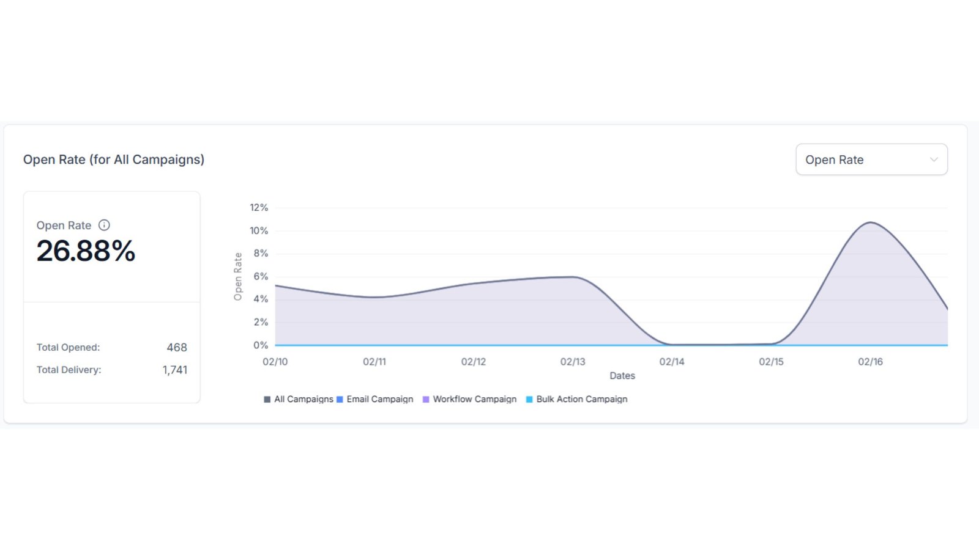Image resolution: width=979 pixels, height=550 pixels.
Task: Click the 26.88% open rate value
Action: tap(86, 251)
